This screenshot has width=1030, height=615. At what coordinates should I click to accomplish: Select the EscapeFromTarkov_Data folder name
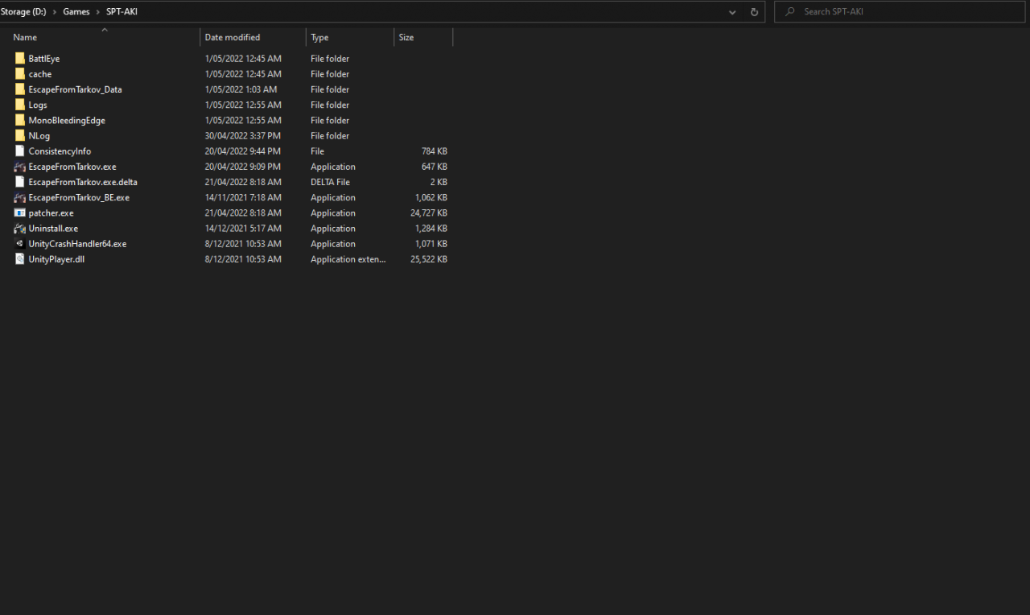(x=76, y=89)
